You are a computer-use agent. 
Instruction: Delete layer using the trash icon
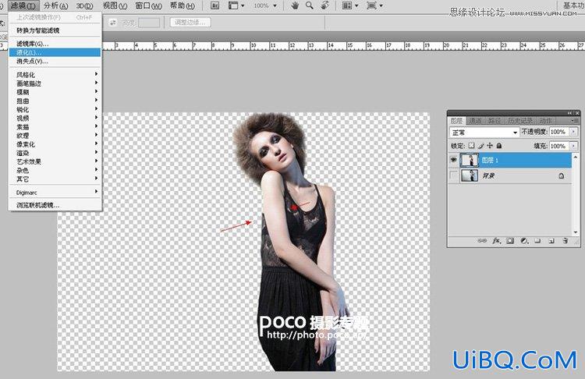coord(565,241)
